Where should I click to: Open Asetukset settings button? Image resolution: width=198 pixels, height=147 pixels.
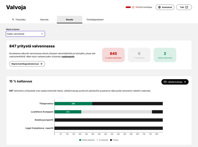click(165, 7)
